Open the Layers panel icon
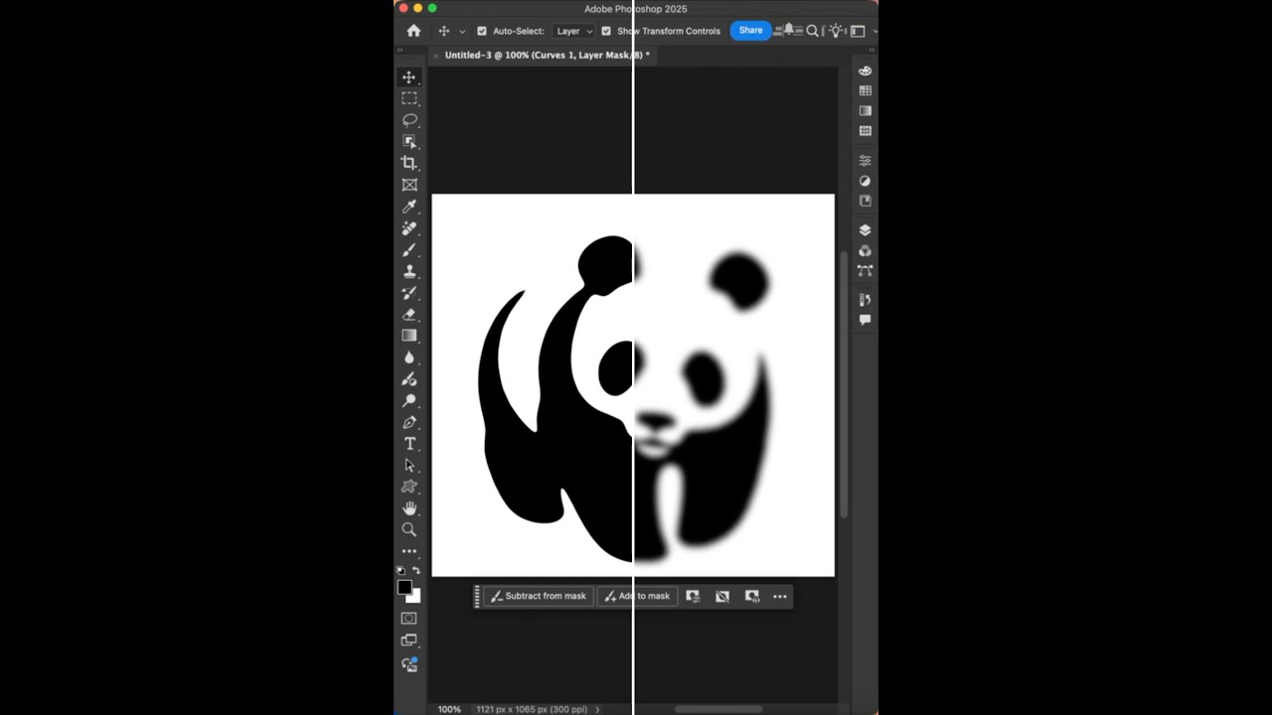Screen dimensions: 1272x715 coord(865,230)
